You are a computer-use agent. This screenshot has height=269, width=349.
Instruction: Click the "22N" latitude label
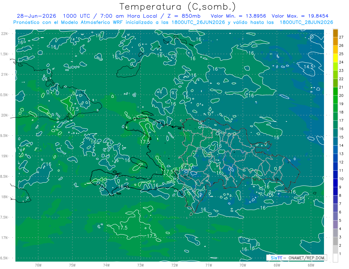coord(5,33)
